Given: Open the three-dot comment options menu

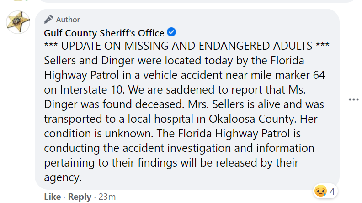Looking at the screenshot, I should pyautogui.click(x=353, y=99).
